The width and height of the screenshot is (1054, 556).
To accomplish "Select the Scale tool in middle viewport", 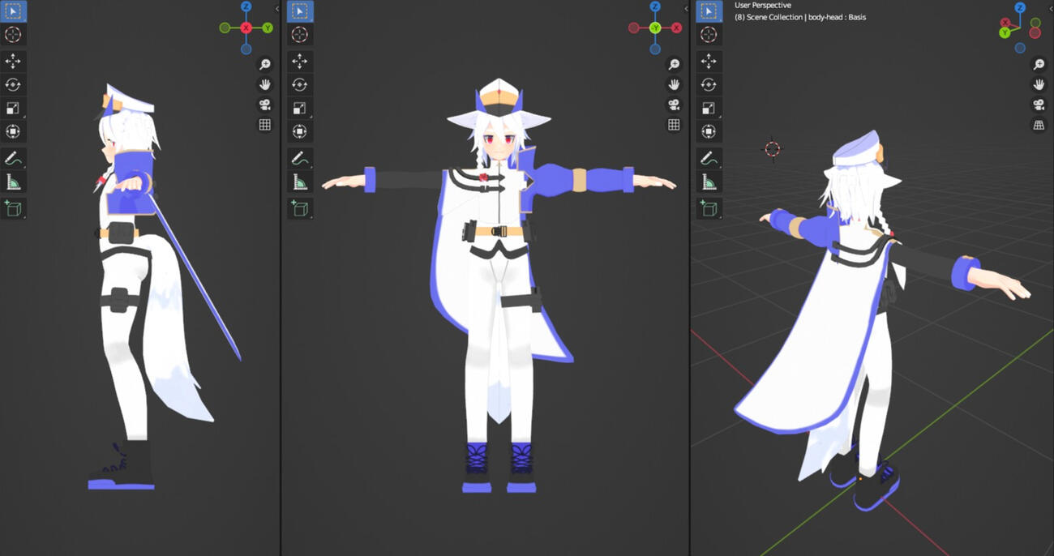I will (300, 109).
